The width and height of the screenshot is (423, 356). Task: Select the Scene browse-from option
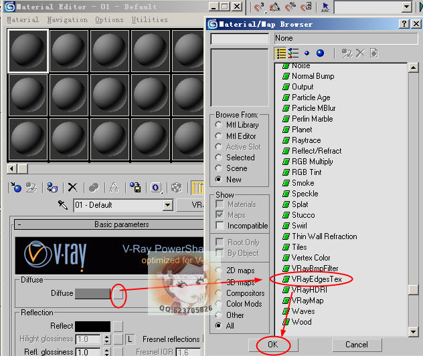click(x=219, y=168)
